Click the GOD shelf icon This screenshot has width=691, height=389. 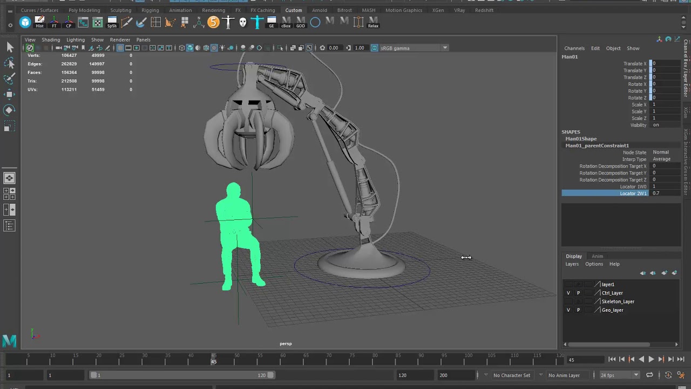point(301,22)
